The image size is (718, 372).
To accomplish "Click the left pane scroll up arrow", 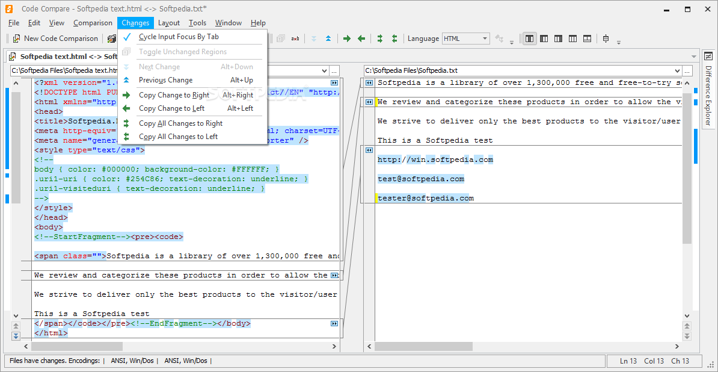I will pyautogui.click(x=16, y=84).
